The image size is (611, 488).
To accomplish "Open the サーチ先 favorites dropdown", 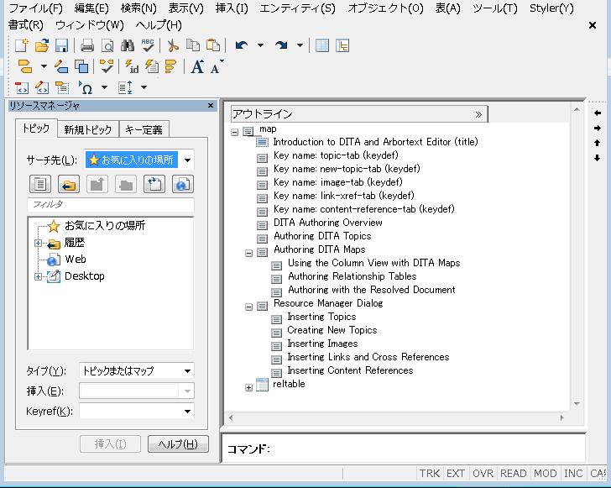I will 187,160.
